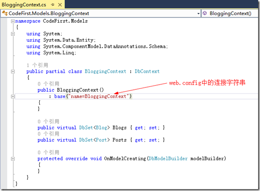Collapse the namespace CodeFirst.Models block
This screenshot has height=191, width=260.
[x=13, y=21]
